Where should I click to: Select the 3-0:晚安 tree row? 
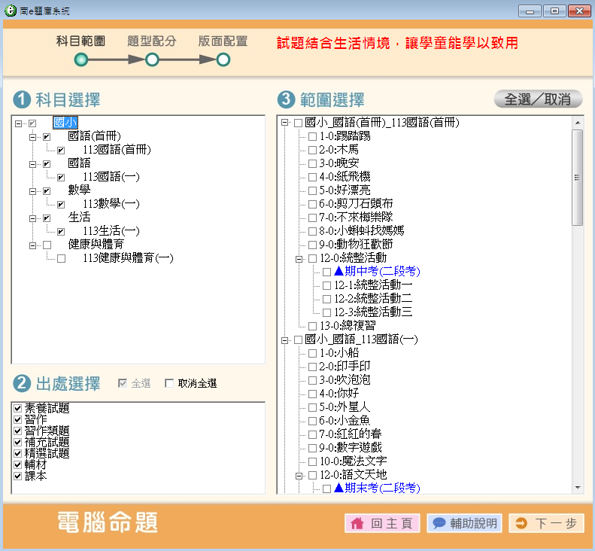point(338,163)
